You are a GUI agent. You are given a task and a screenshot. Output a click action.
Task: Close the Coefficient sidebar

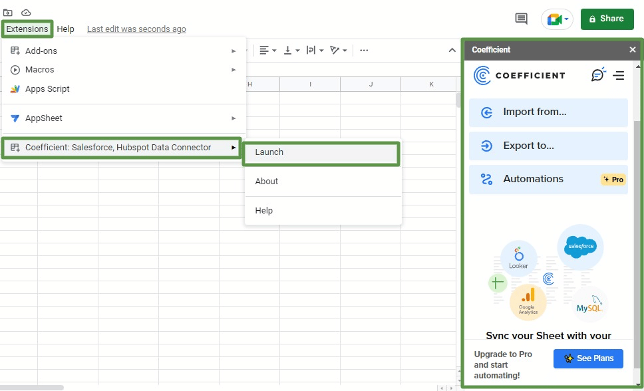click(633, 50)
